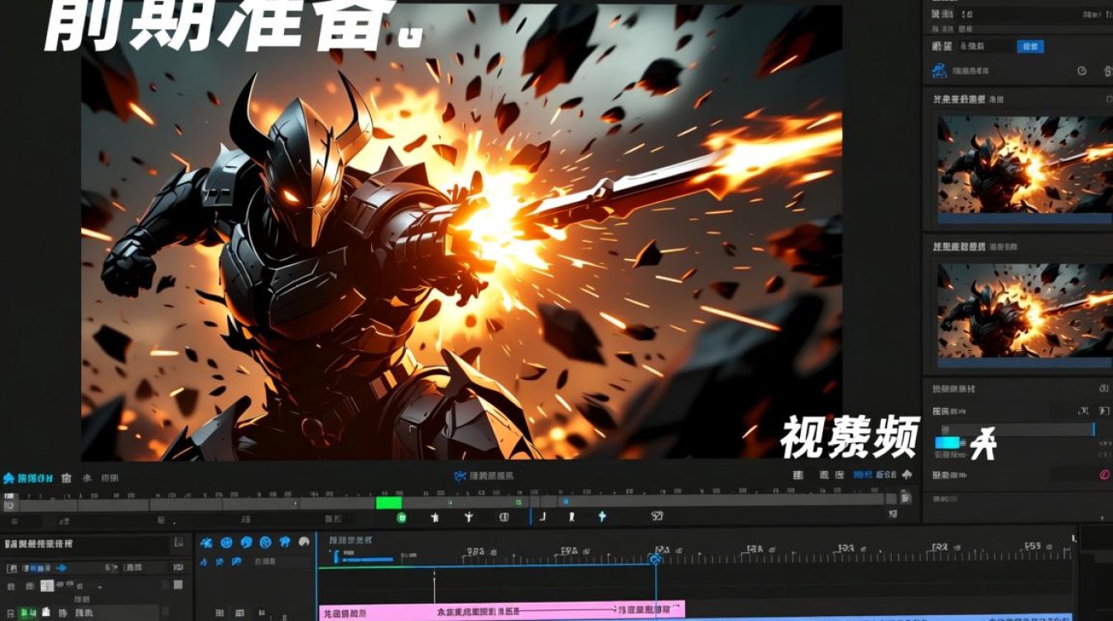The image size is (1113, 621).
Task: Click the green segment on the scrub bar
Action: point(388,503)
